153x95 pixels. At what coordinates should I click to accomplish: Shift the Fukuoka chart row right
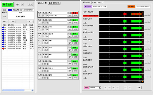[149, 77]
